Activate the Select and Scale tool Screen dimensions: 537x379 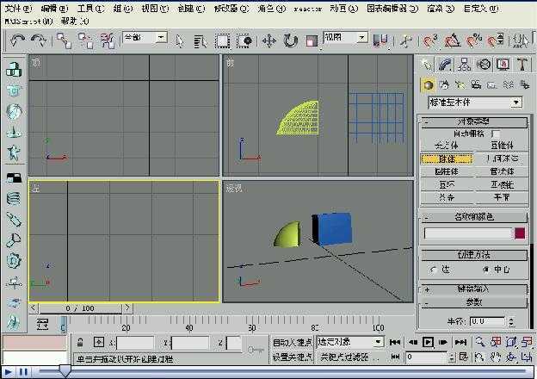coord(312,41)
